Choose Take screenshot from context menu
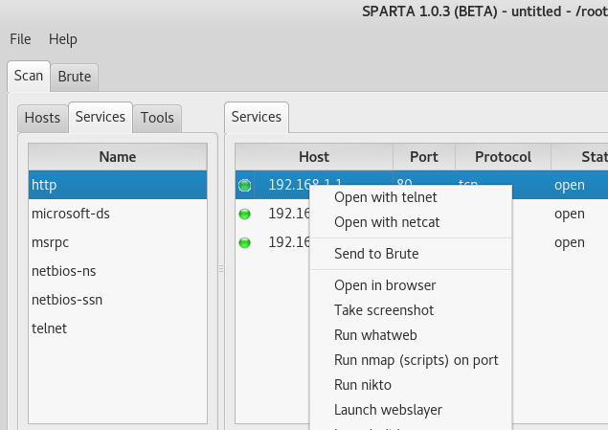This screenshot has width=608, height=430. pos(411,310)
